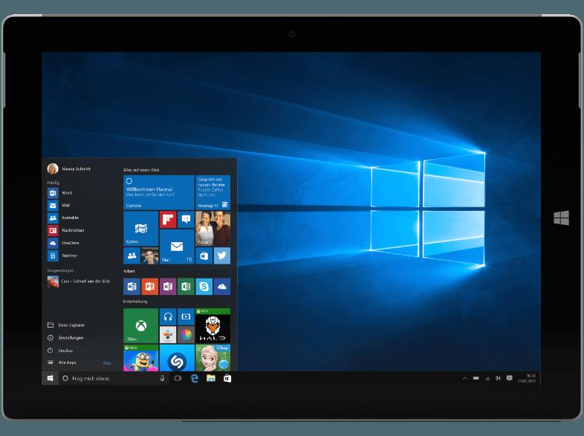
Task: Click the Cortana microphone icon
Action: 162,378
